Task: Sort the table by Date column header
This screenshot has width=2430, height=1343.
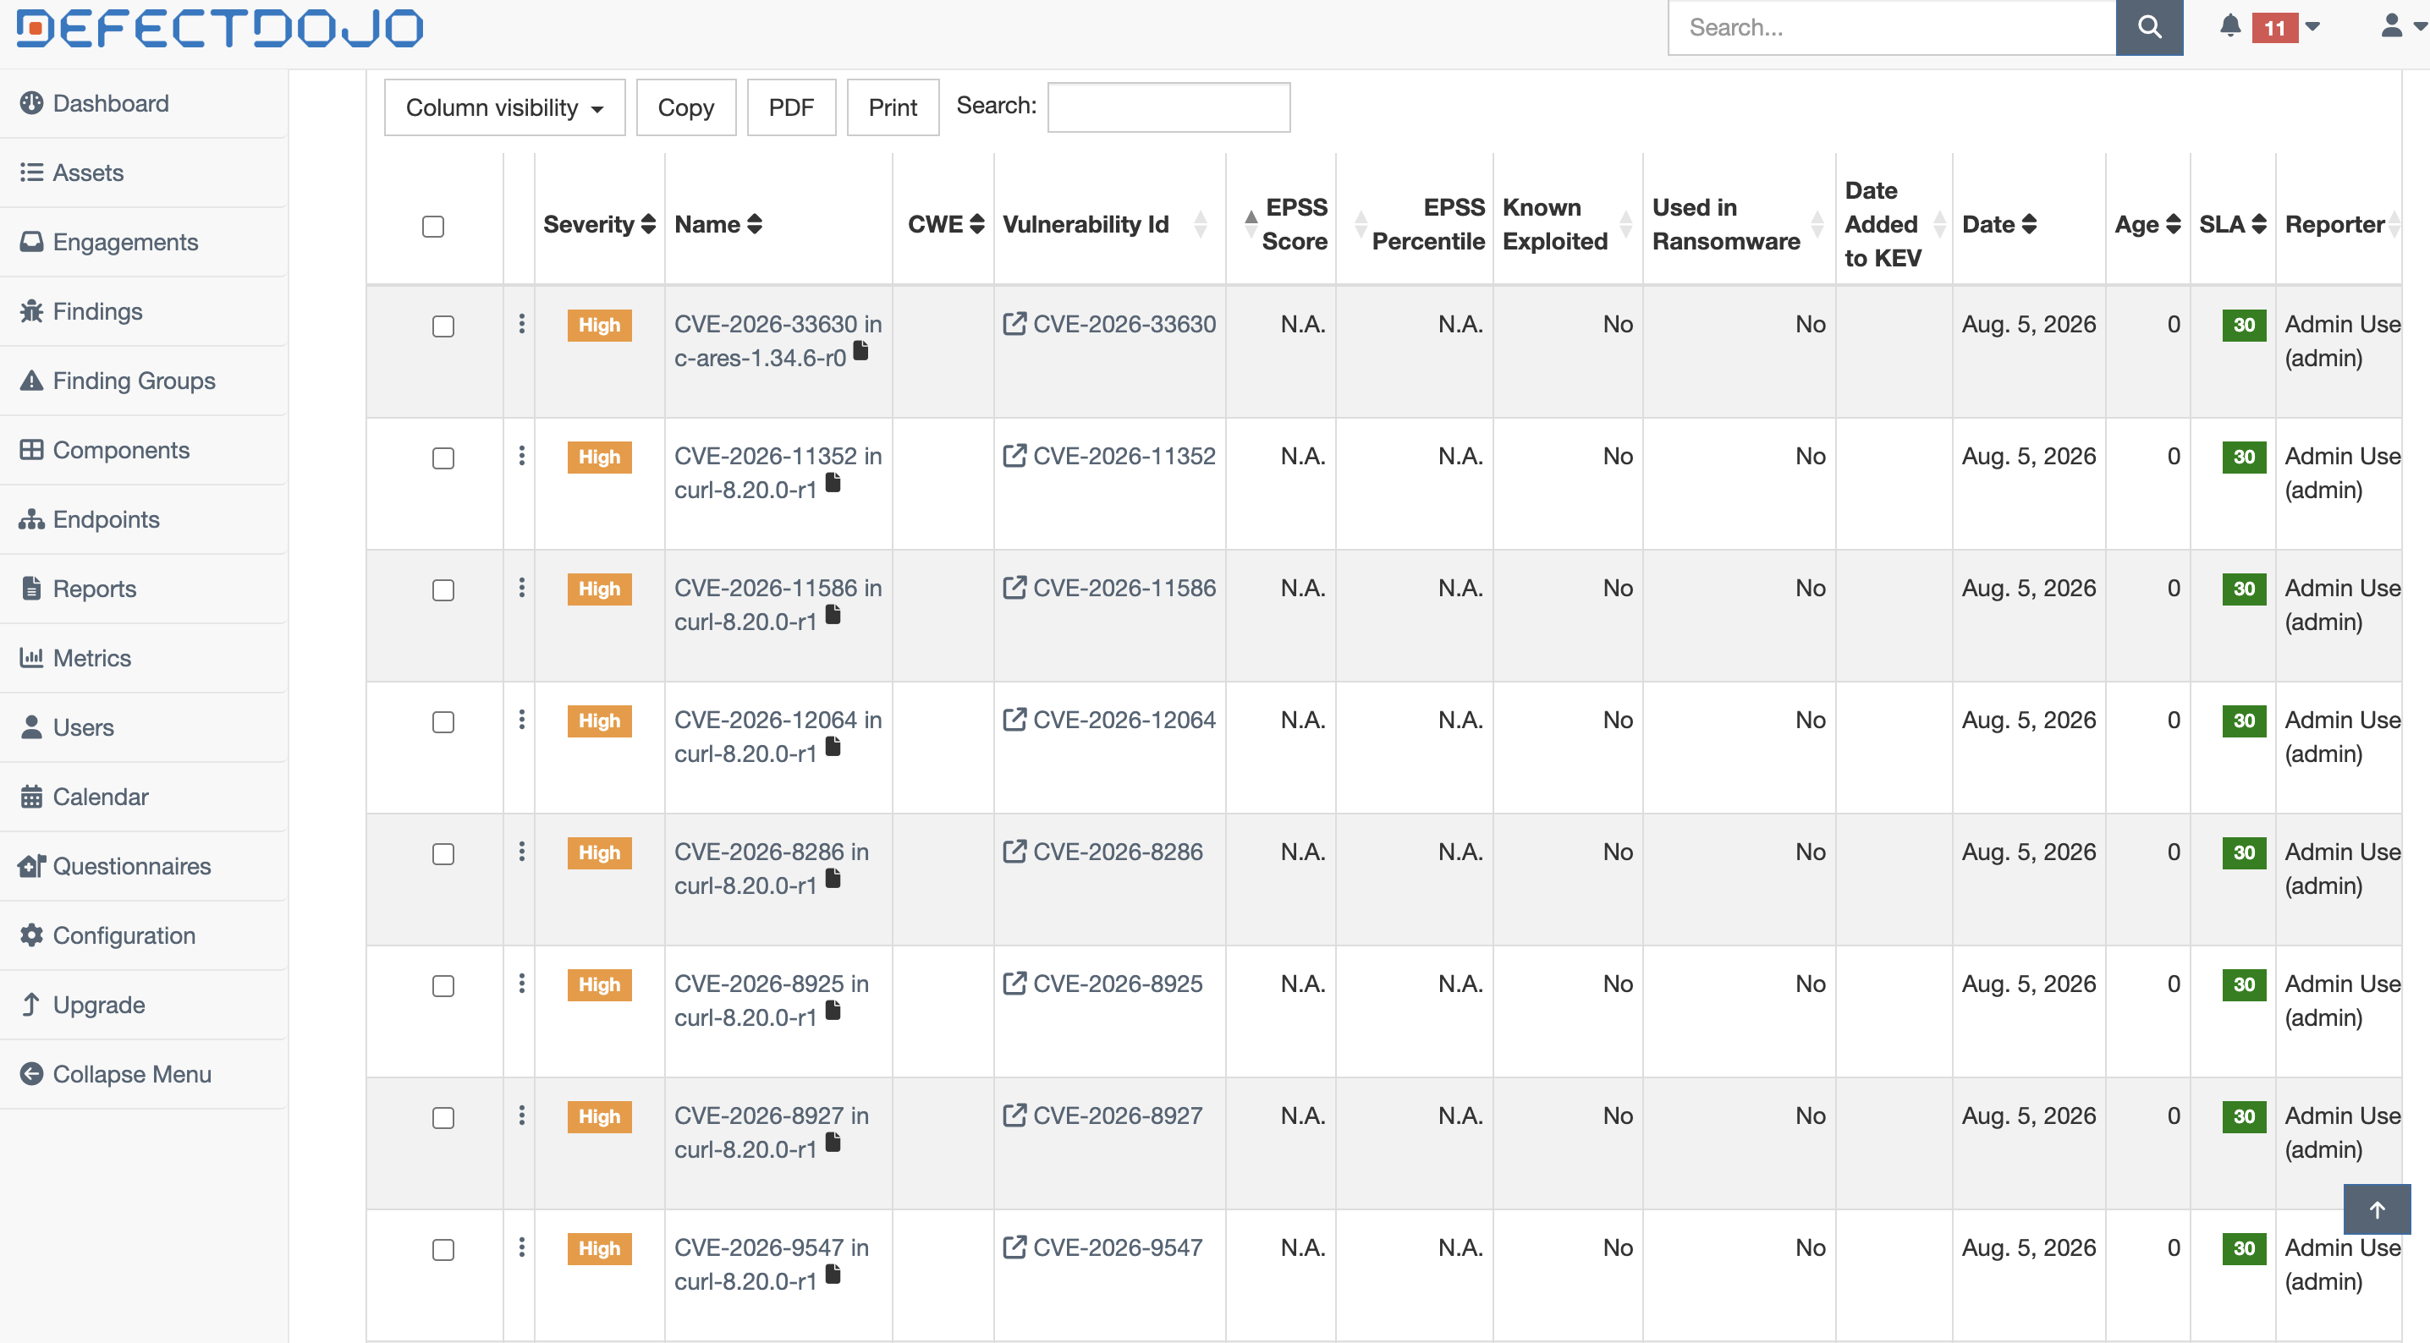Action: (x=1998, y=224)
